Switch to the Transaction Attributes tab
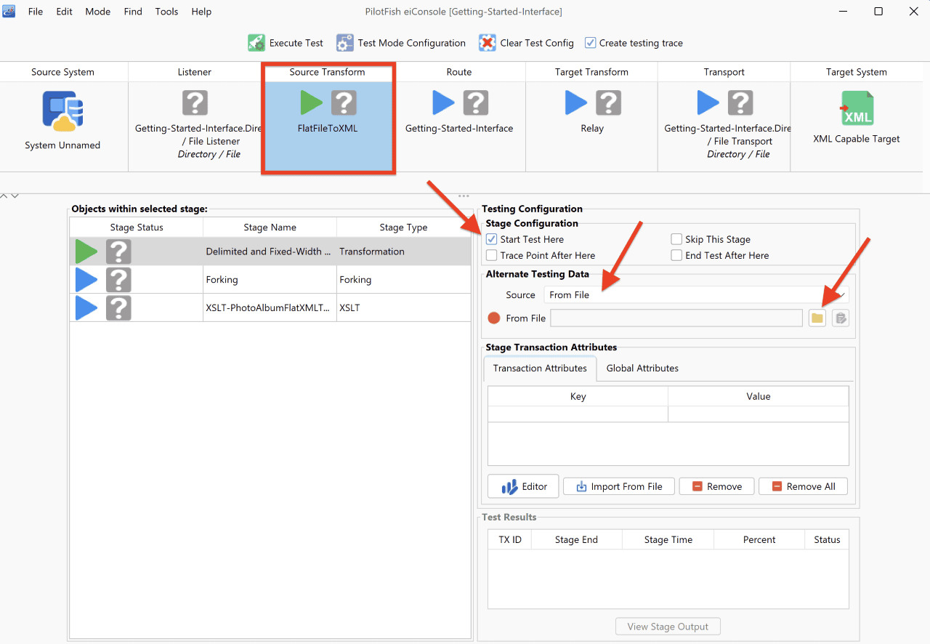The image size is (930, 644). point(540,368)
